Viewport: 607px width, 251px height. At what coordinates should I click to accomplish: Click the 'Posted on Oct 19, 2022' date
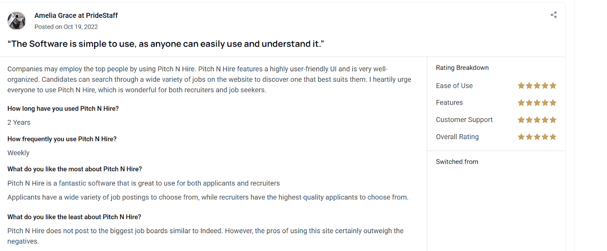pos(66,27)
